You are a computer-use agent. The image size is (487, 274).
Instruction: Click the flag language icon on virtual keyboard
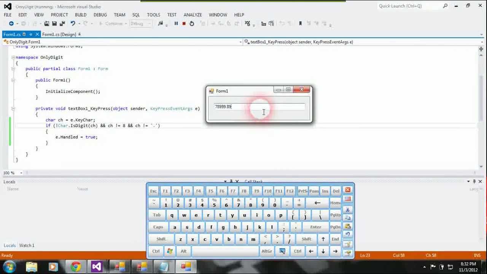(347, 199)
